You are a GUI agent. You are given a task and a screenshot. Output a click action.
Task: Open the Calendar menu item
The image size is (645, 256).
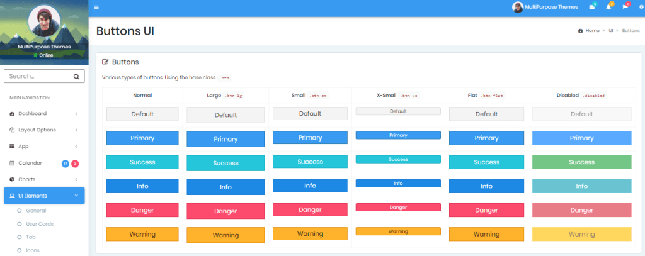click(44, 163)
